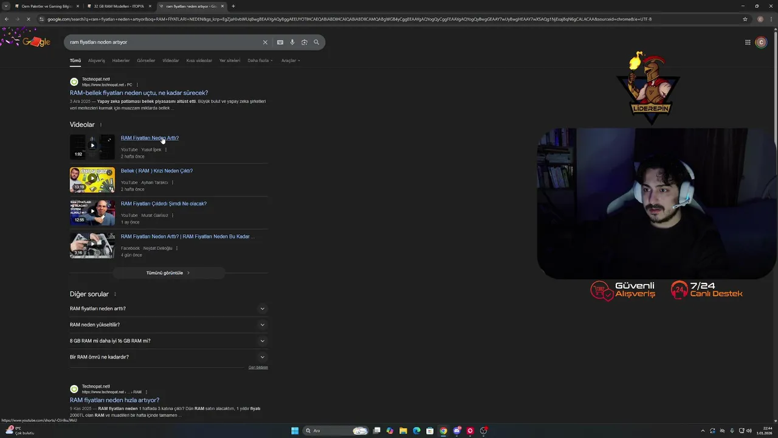Viewport: 778px width, 438px height.
Task: Open 'RAM Fiyatları Neden Arttı?' video link
Action: pyautogui.click(x=150, y=138)
